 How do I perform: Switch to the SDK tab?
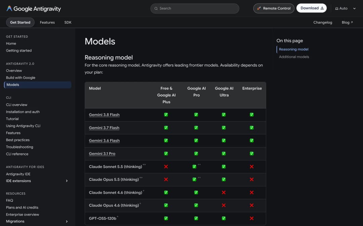(x=68, y=22)
